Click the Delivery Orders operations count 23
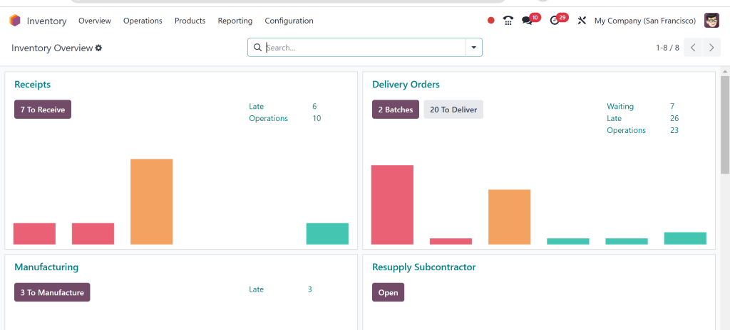 pos(674,131)
